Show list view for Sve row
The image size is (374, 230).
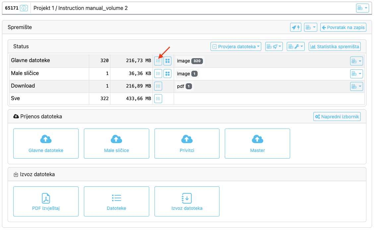[158, 99]
